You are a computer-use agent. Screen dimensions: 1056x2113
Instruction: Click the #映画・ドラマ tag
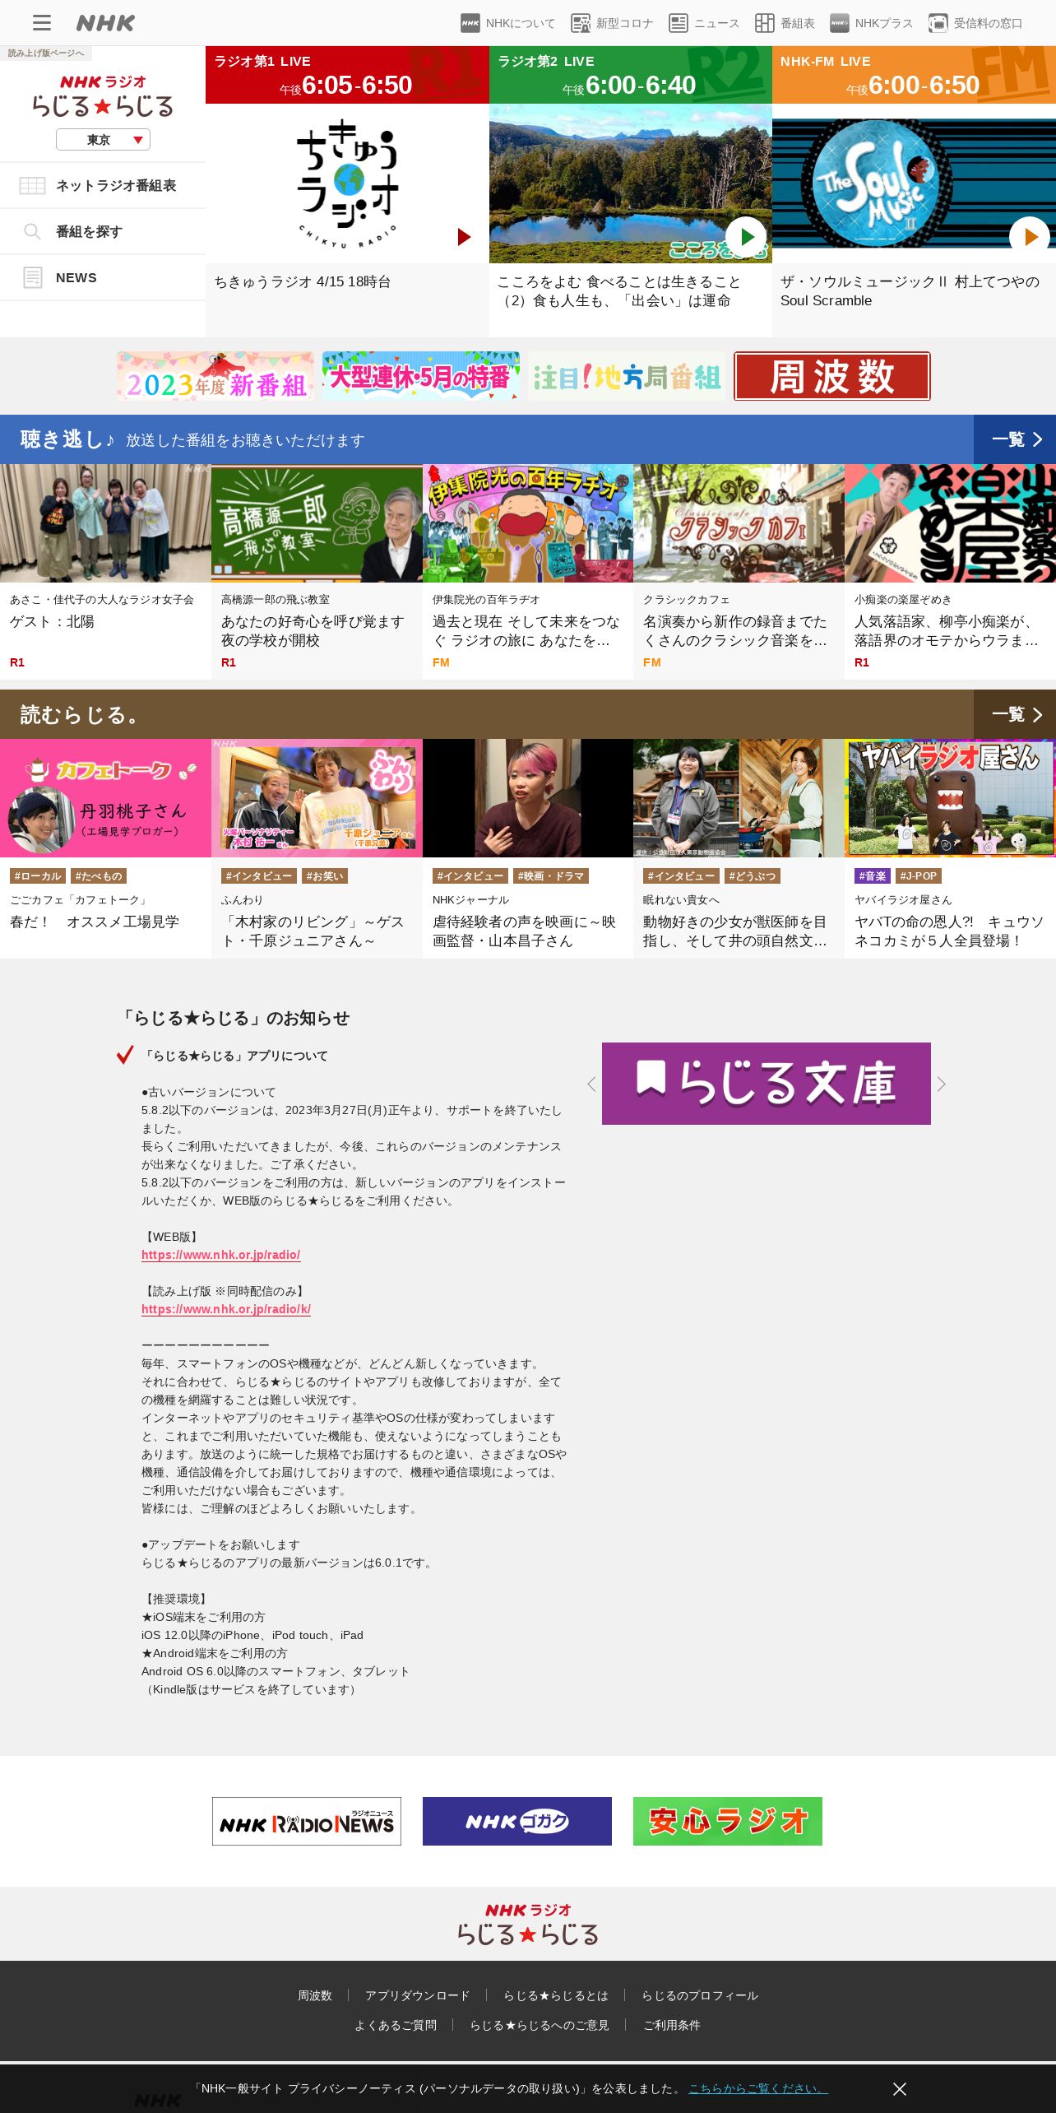point(549,876)
